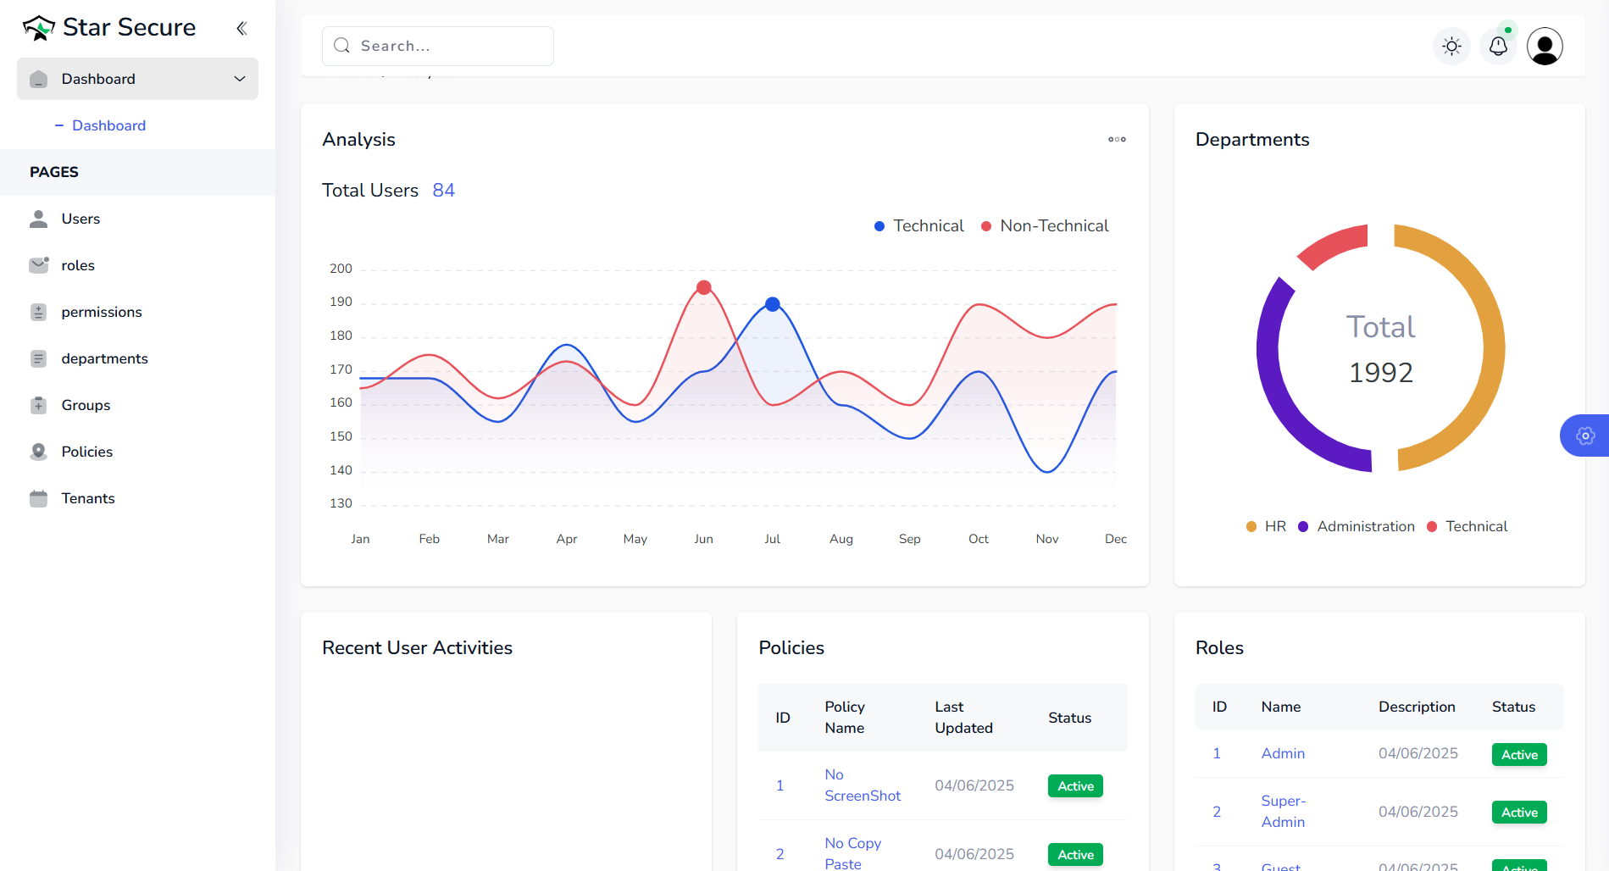Collapse the Dashboard menu chevron

coord(238,78)
